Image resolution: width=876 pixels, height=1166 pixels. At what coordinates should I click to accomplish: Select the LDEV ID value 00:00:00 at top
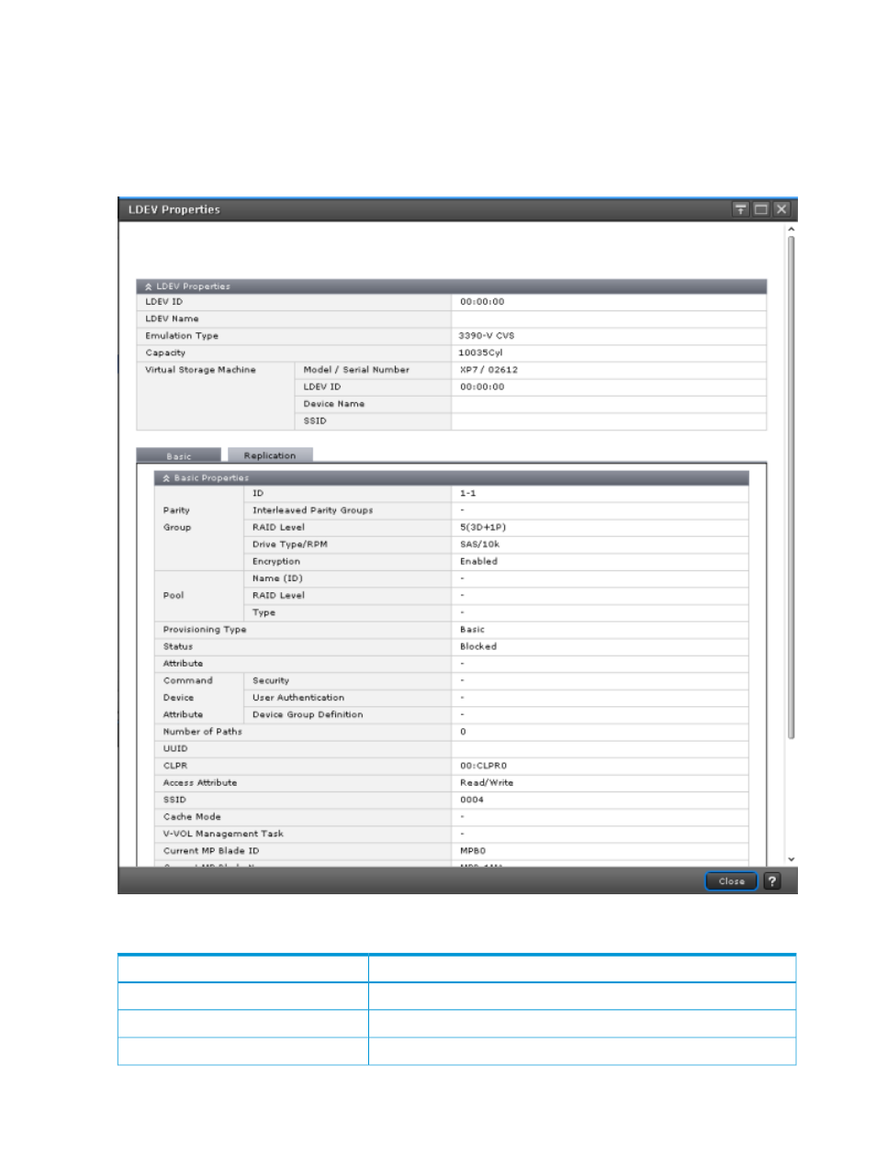pyautogui.click(x=482, y=301)
